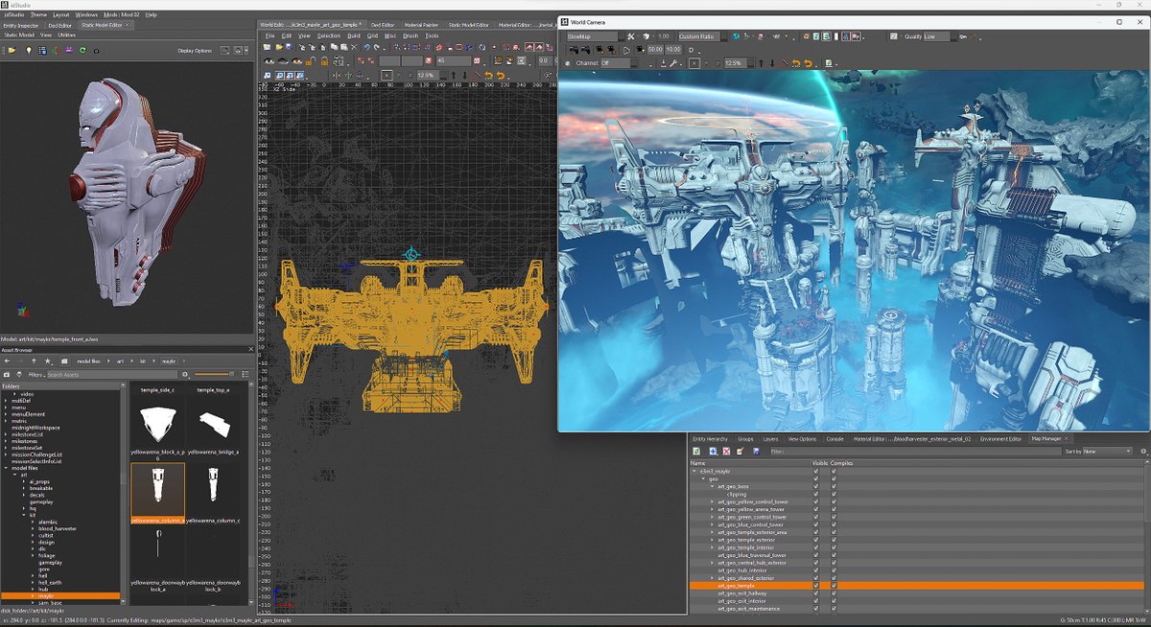Open the Utilities menu in Static Model Editor
1151x627 pixels.
[x=66, y=35]
